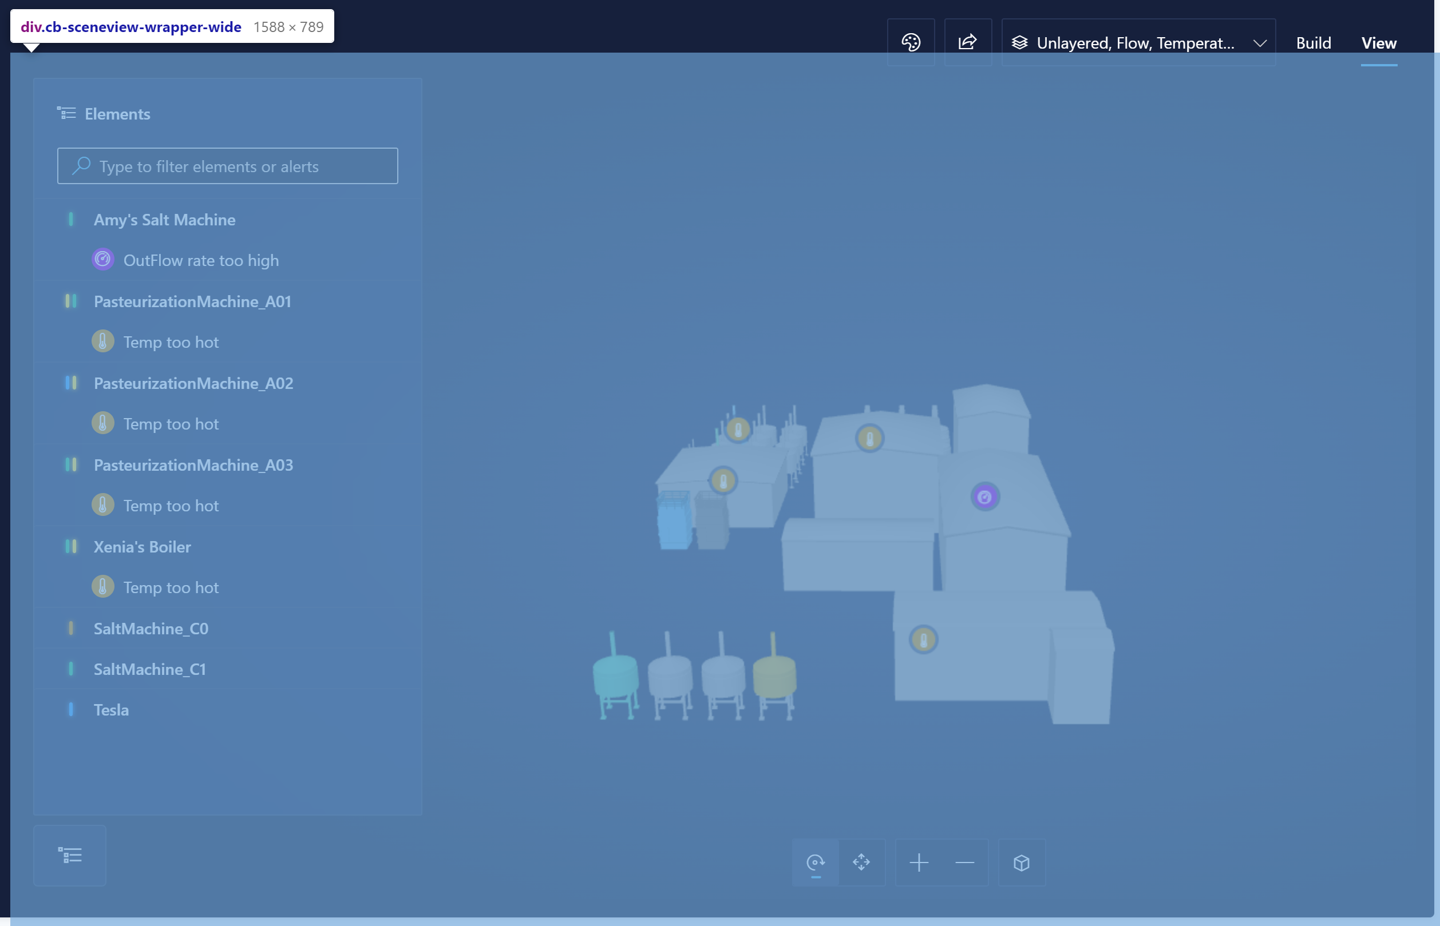This screenshot has width=1440, height=926.
Task: Collapse the Temp too hot alerts under PasteurizationMachine_A02
Action: (x=192, y=383)
